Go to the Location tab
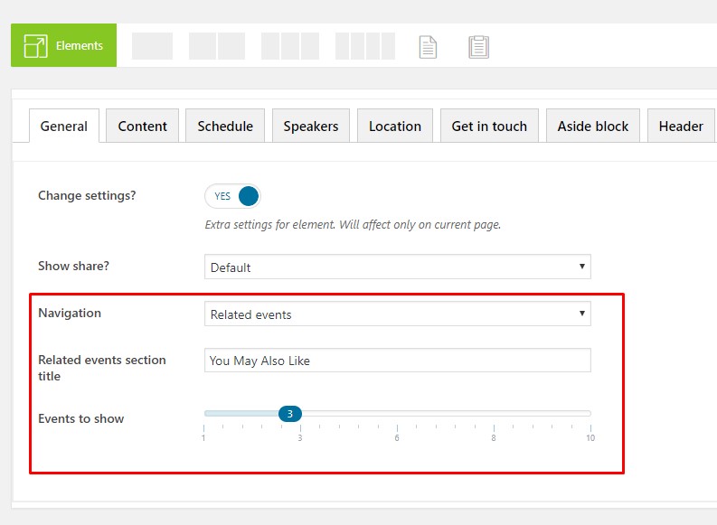 point(394,127)
